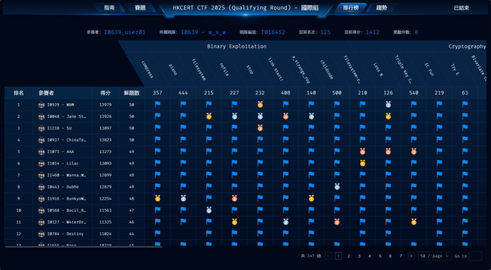Click the previous page arrow
The image size is (491, 270).
328,256
